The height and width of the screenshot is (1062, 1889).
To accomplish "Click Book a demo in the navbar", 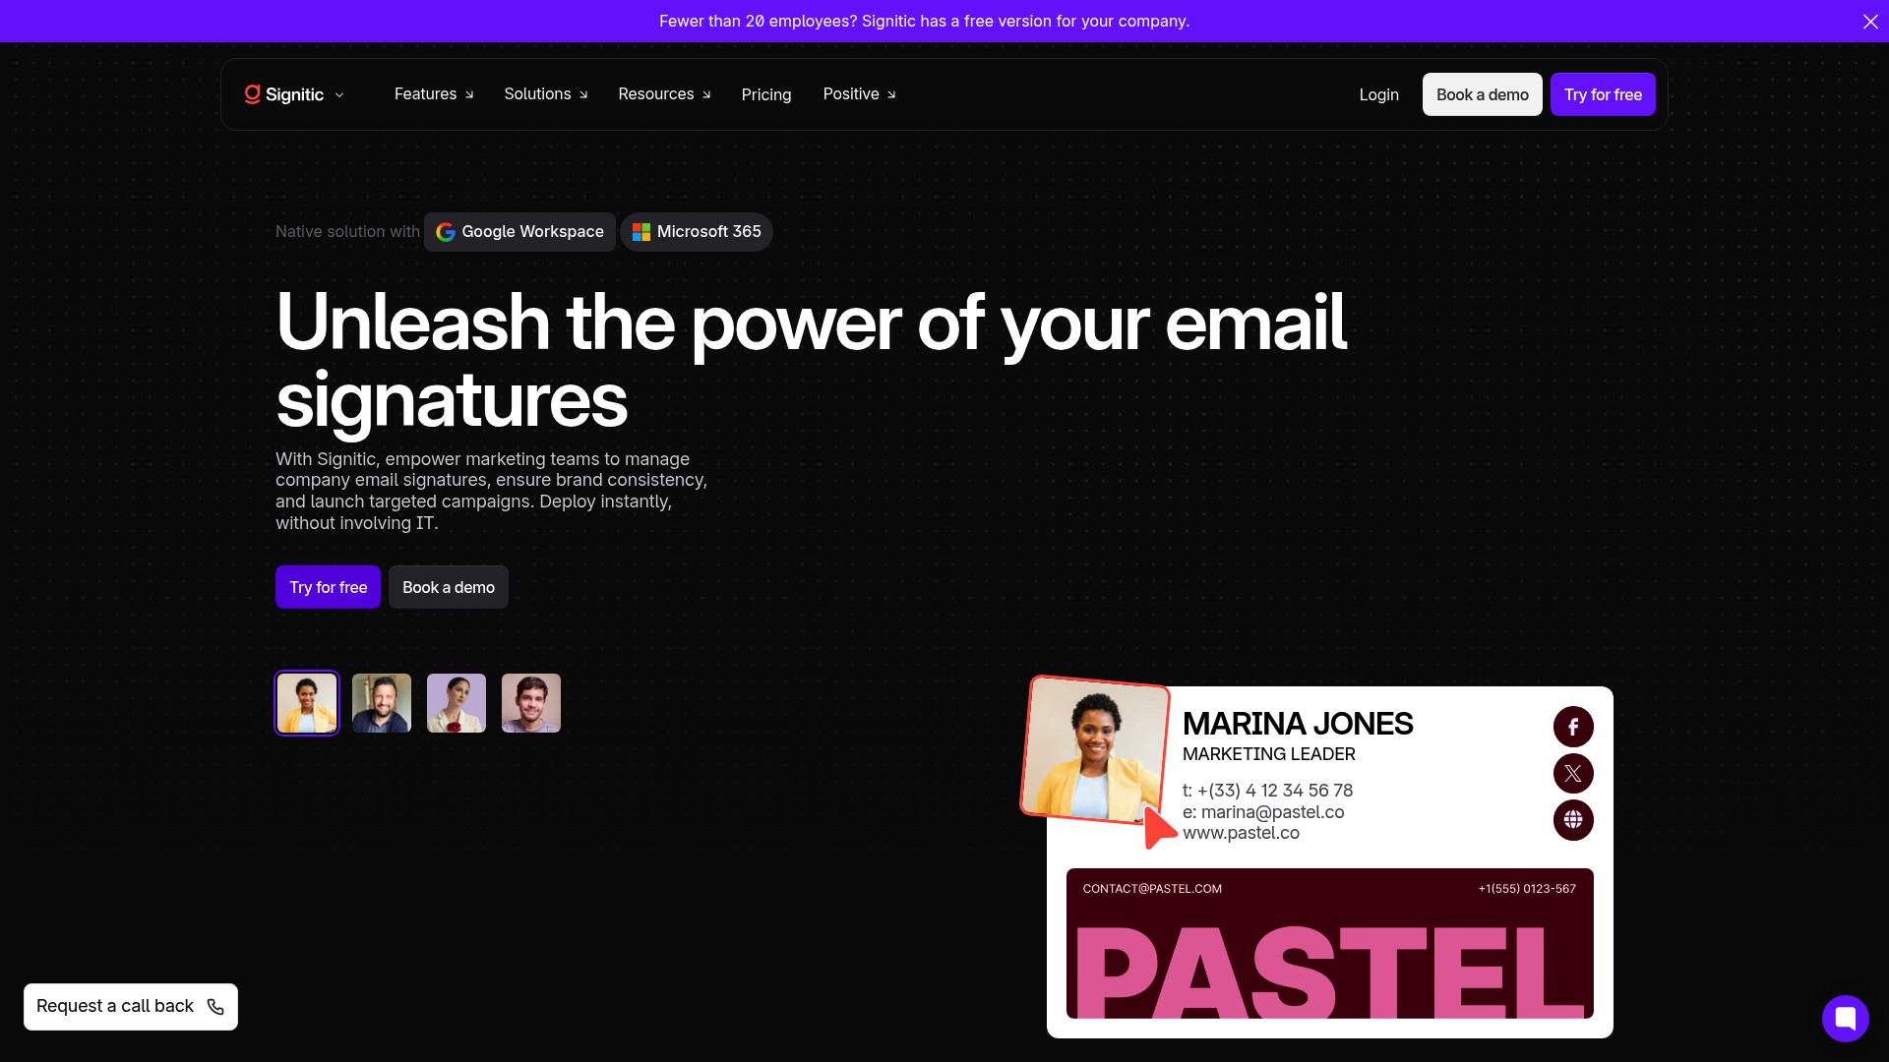I will click(x=1482, y=94).
